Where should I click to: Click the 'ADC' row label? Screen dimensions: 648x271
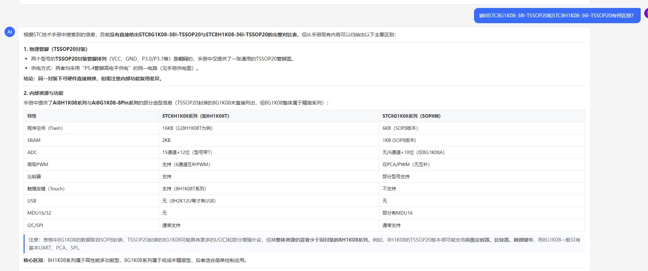coord(91,152)
